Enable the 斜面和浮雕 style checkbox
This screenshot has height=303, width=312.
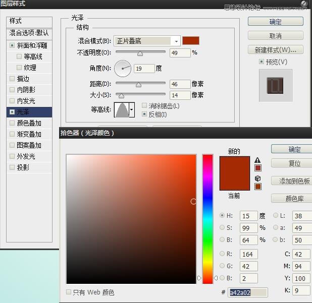[12, 45]
